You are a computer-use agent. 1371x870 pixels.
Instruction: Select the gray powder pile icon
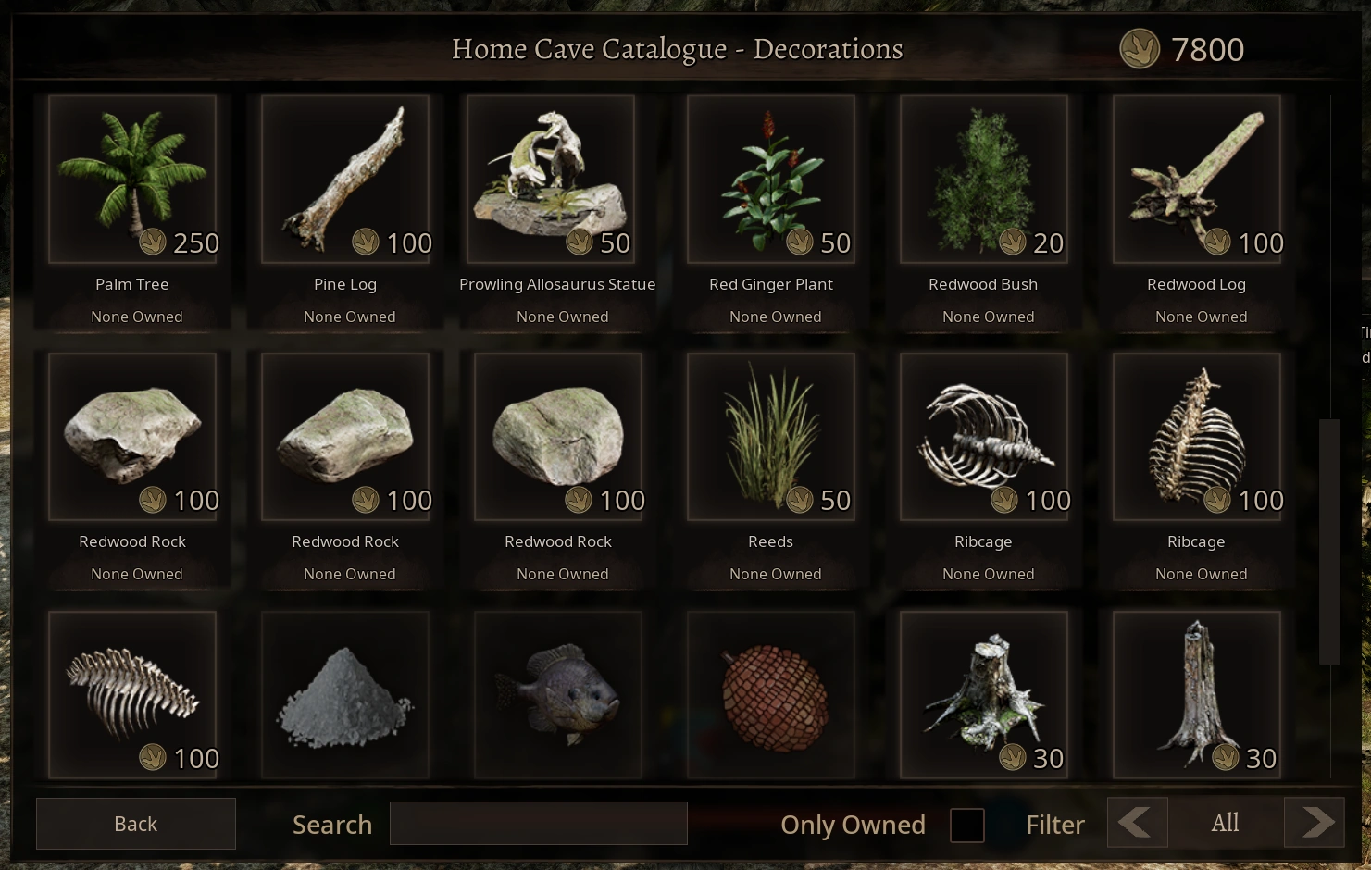tap(345, 694)
